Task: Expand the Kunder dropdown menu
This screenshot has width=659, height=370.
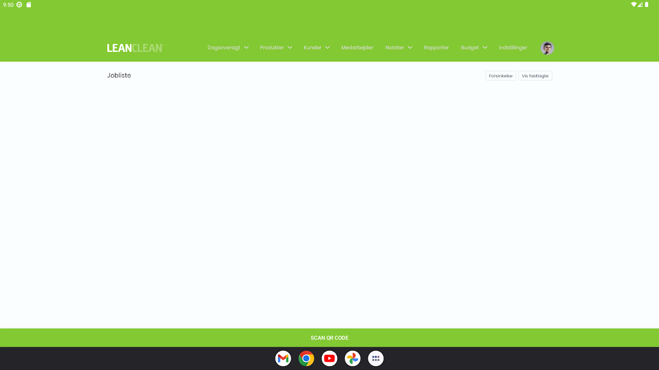Action: 317,48
